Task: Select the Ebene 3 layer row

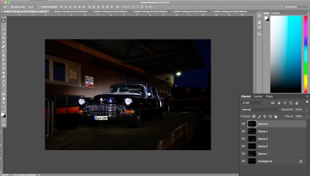Action: click(273, 139)
